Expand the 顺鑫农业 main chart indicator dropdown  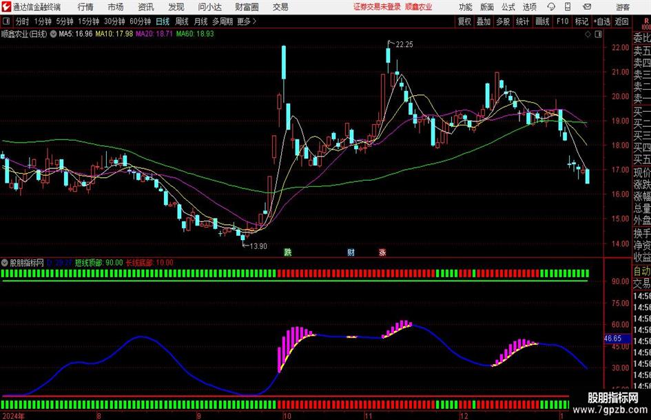(x=54, y=34)
